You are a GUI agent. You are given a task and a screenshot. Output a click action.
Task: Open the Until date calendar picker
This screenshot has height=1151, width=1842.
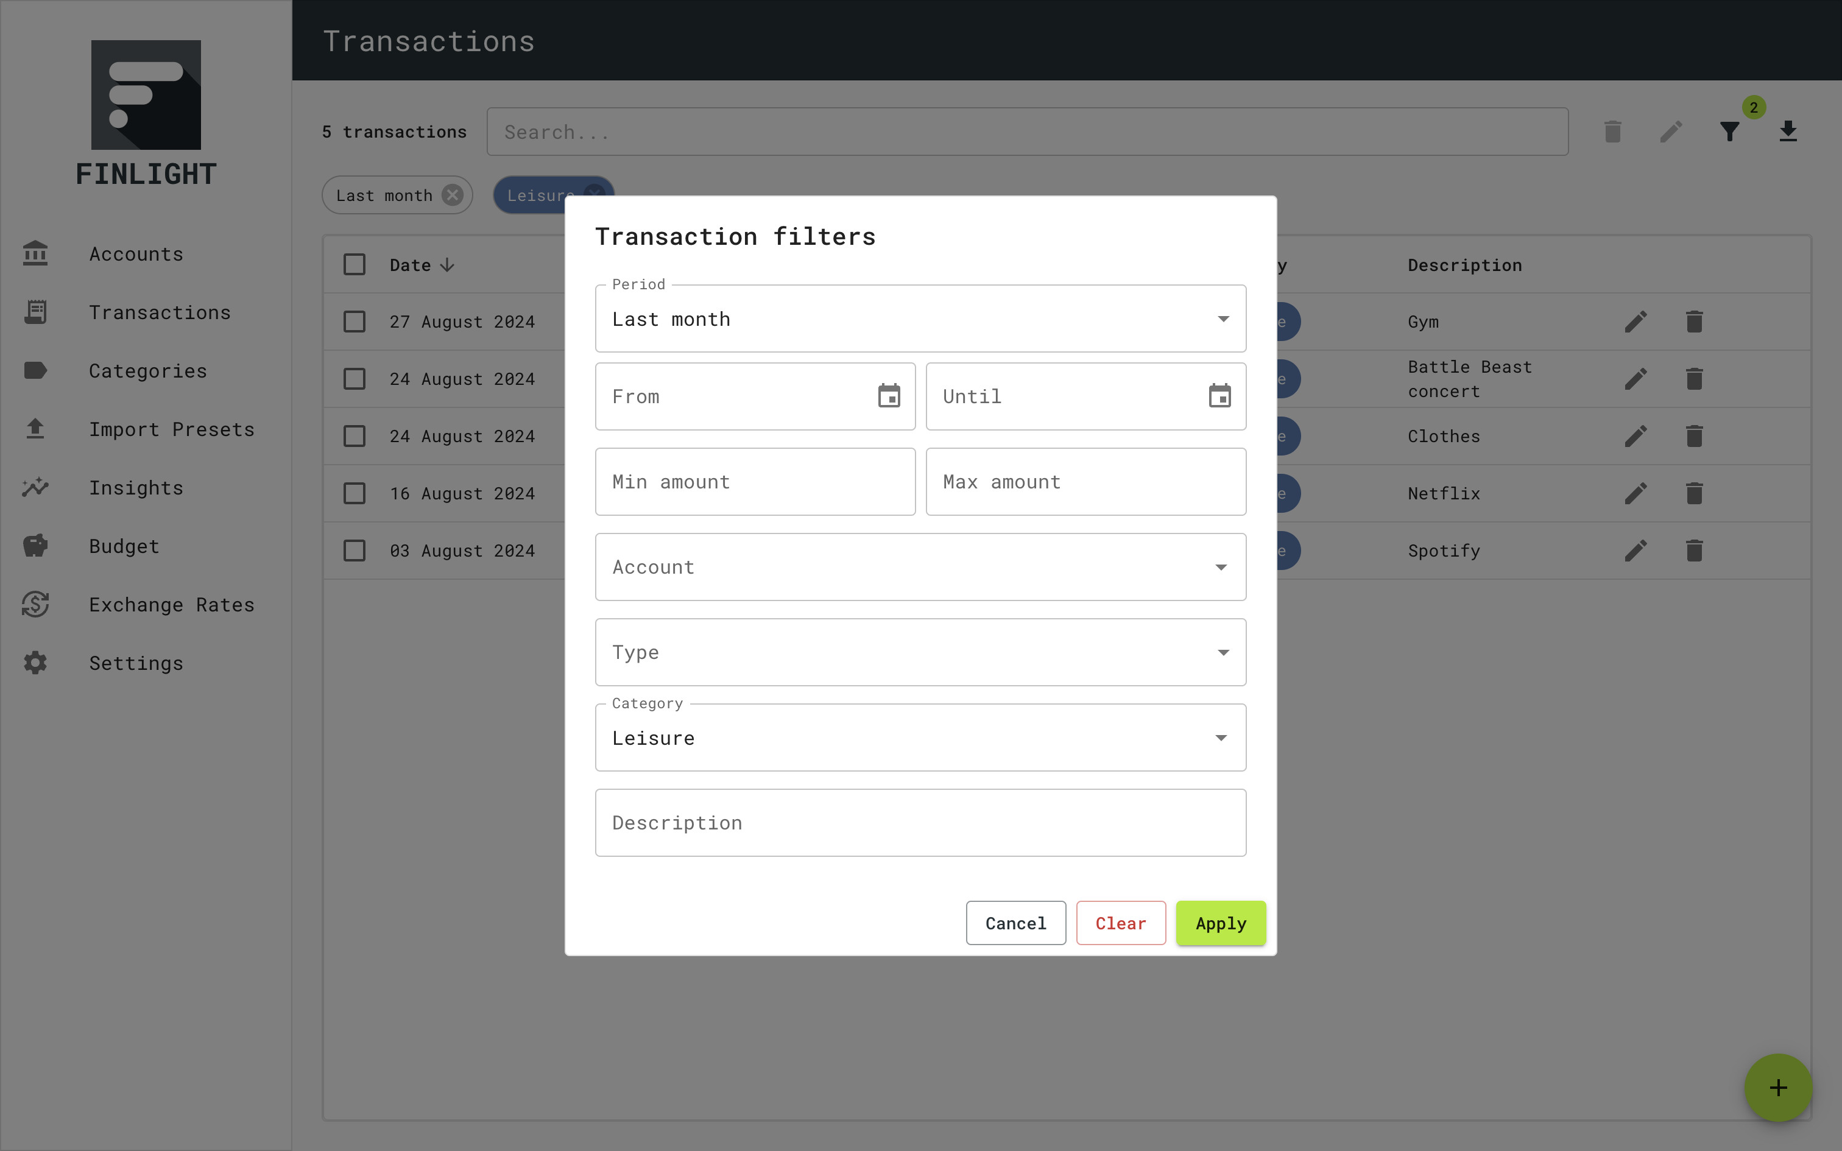point(1219,396)
